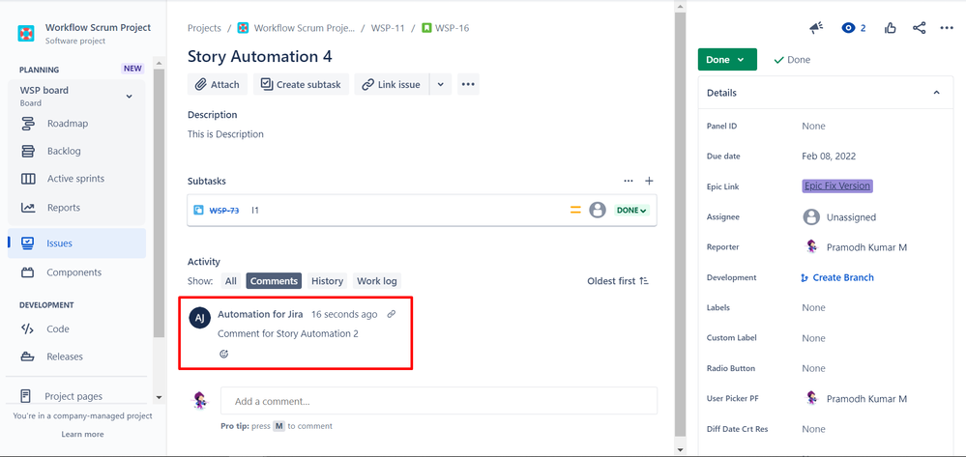Click the Attach button
Screen dimensions: 966x457
(x=218, y=84)
